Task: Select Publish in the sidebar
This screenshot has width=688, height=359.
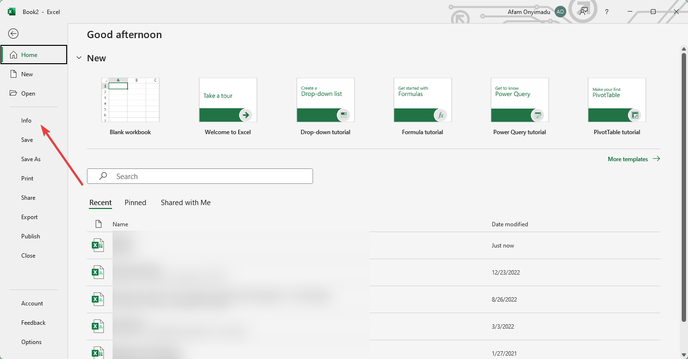Action: 34,236
